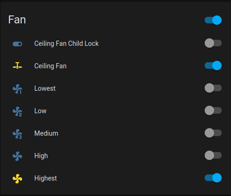This screenshot has width=231, height=196.
Task: Disable the Highest speed toggle
Action: tap(213, 178)
